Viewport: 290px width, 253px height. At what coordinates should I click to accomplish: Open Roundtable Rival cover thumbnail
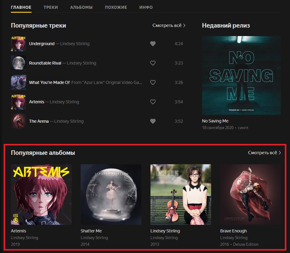point(18,63)
